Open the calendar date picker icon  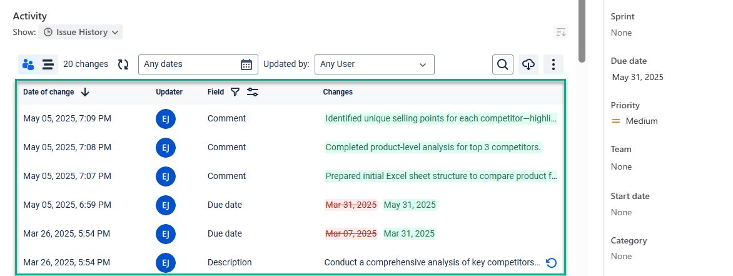[x=246, y=64]
